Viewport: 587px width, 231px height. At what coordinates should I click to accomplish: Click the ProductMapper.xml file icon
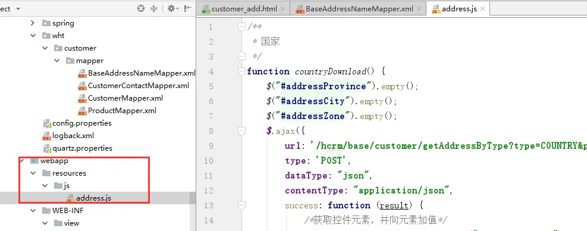click(x=82, y=111)
